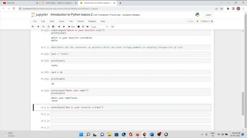Click the cell containing print(var2)
Viewport: 247px width, 138px height.
130,79
